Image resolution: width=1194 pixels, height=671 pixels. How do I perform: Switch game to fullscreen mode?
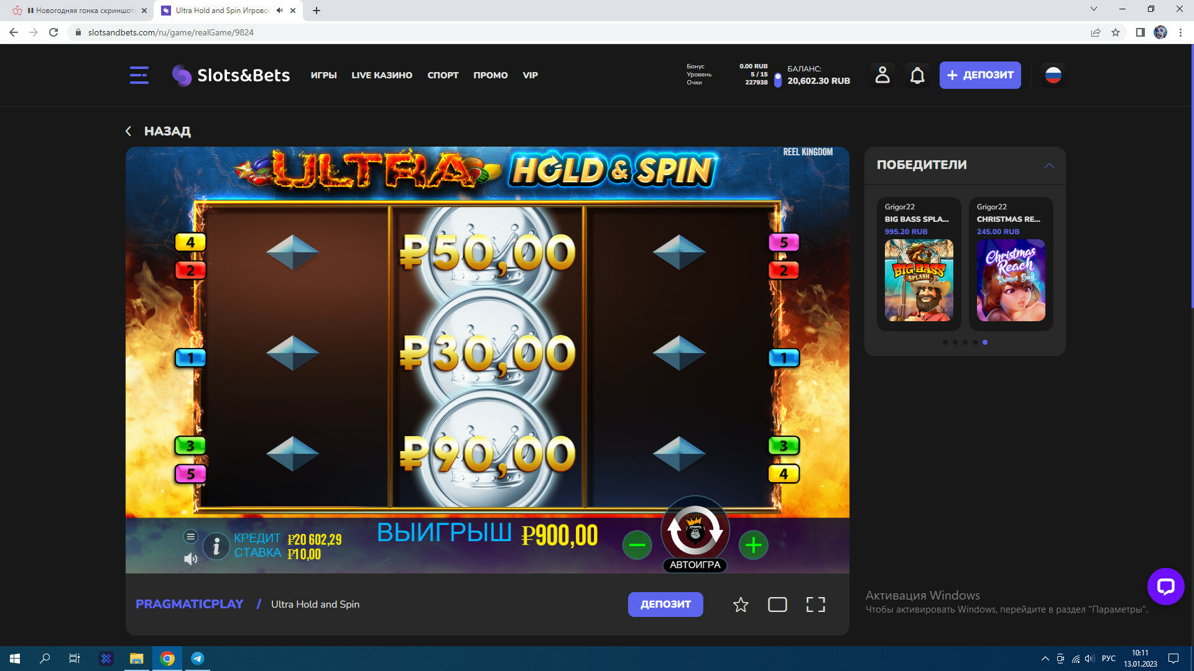[x=815, y=605]
